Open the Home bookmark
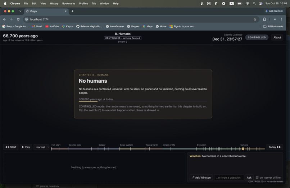The width and height of the screenshot is (290, 188). tap(161, 27)
